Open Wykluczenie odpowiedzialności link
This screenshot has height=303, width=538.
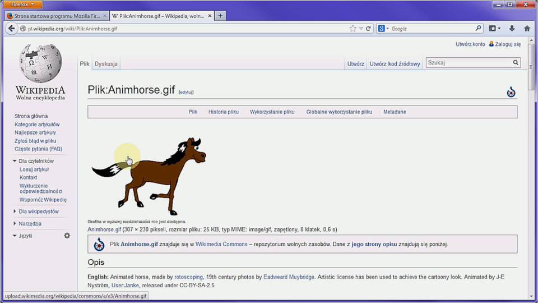coord(41,189)
